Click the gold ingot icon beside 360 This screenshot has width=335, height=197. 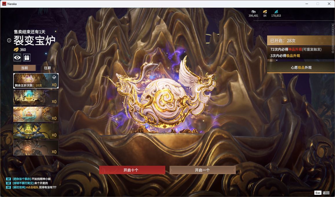(x=16, y=50)
